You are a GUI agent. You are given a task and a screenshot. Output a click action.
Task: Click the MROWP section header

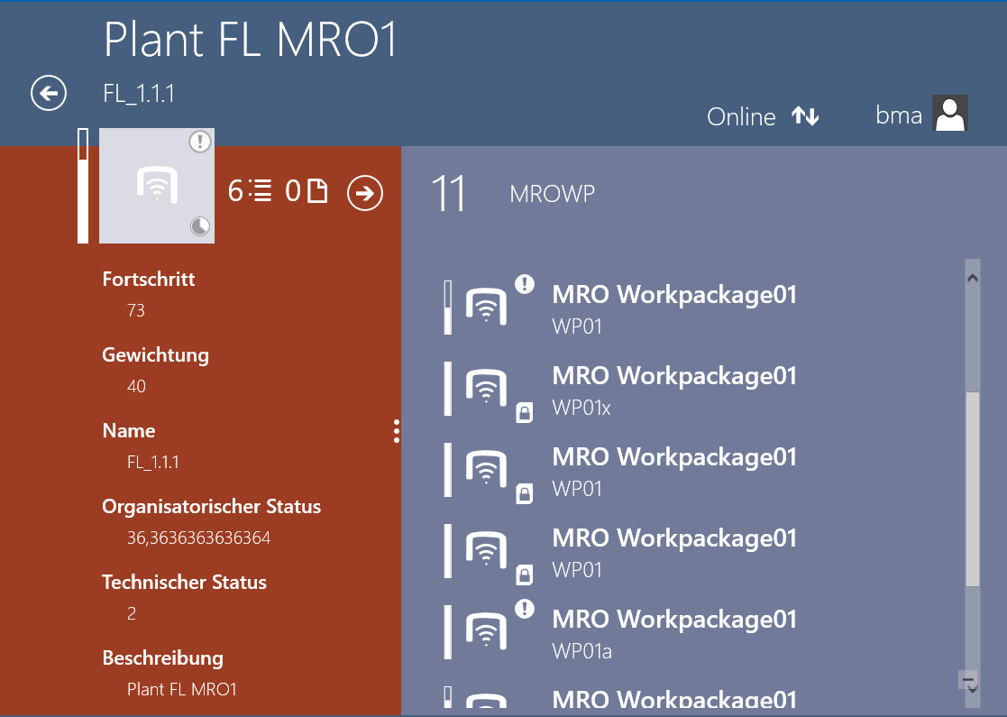(x=552, y=194)
